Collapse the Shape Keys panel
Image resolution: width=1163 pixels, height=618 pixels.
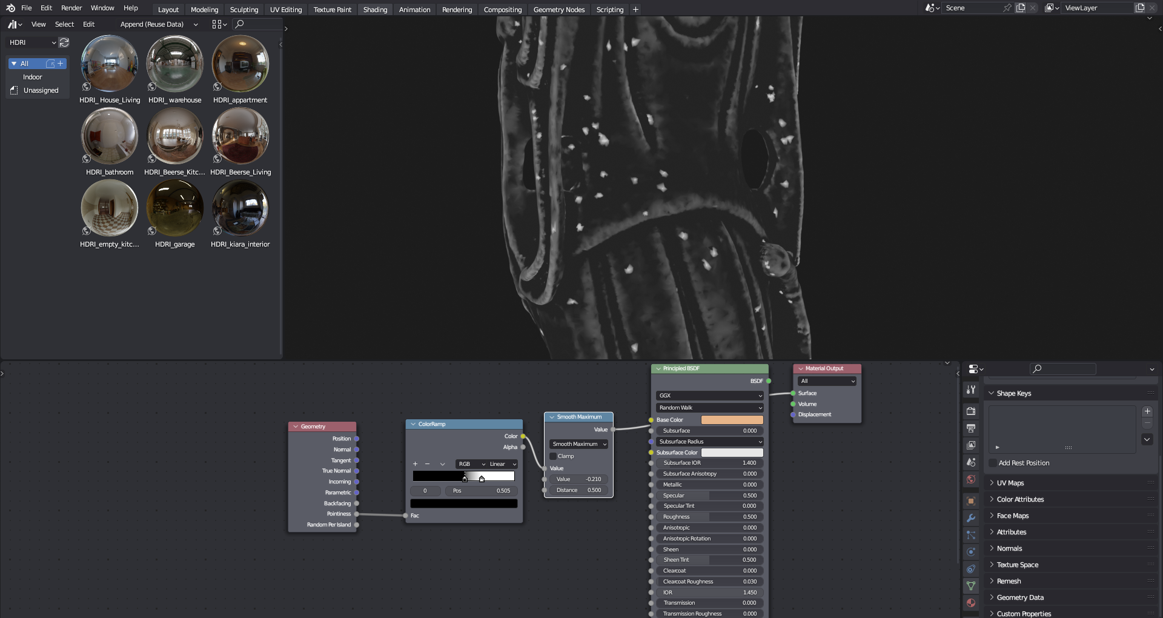click(1014, 393)
